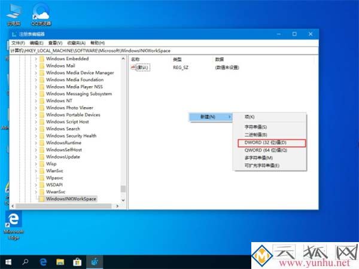Image resolution: width=359 pixels, height=269 pixels.
Task: Click the tree scroll-down arrow
Action: (123, 200)
